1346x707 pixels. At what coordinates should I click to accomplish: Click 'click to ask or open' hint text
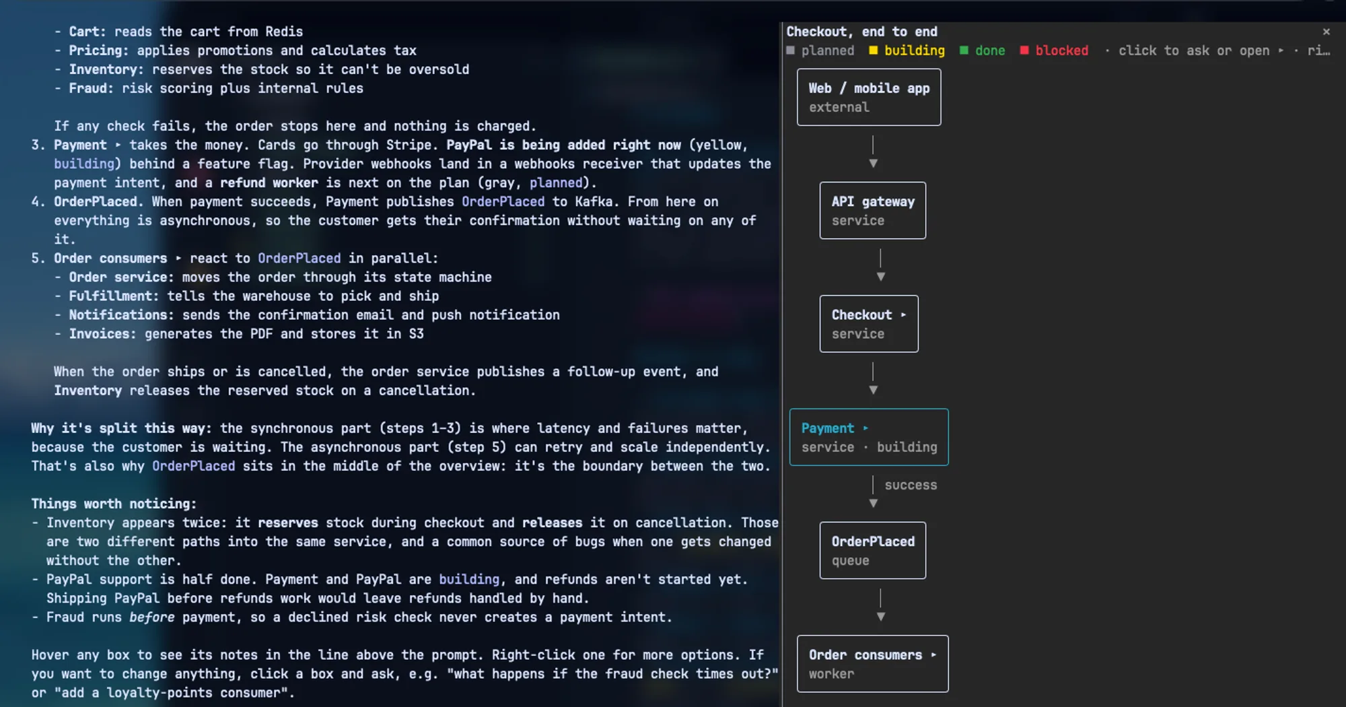[1194, 50]
